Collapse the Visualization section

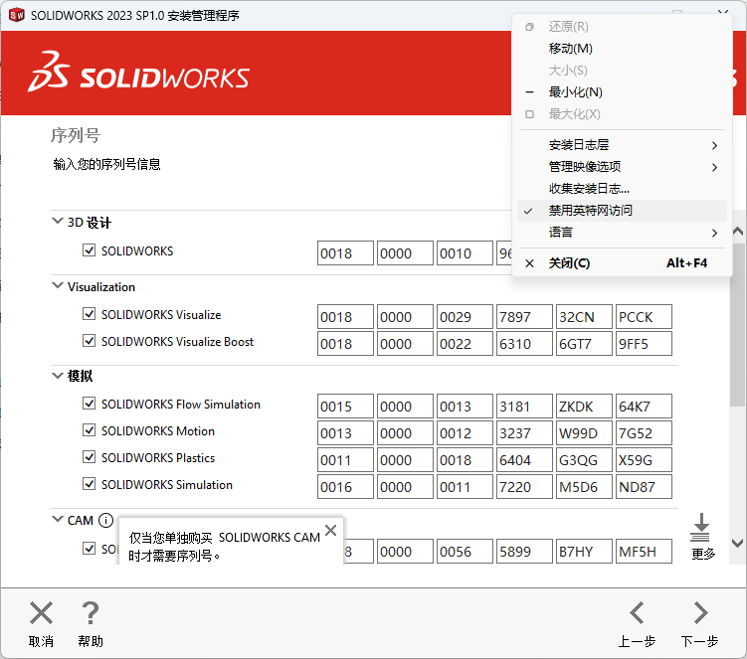pos(57,285)
